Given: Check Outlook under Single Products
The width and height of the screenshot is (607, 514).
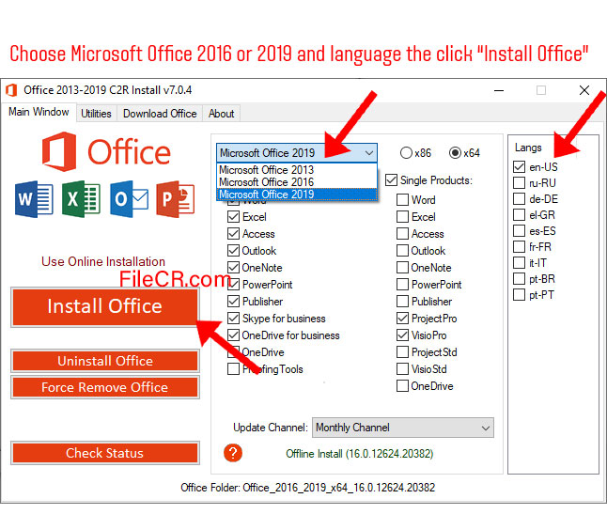Looking at the screenshot, I should pyautogui.click(x=402, y=251).
